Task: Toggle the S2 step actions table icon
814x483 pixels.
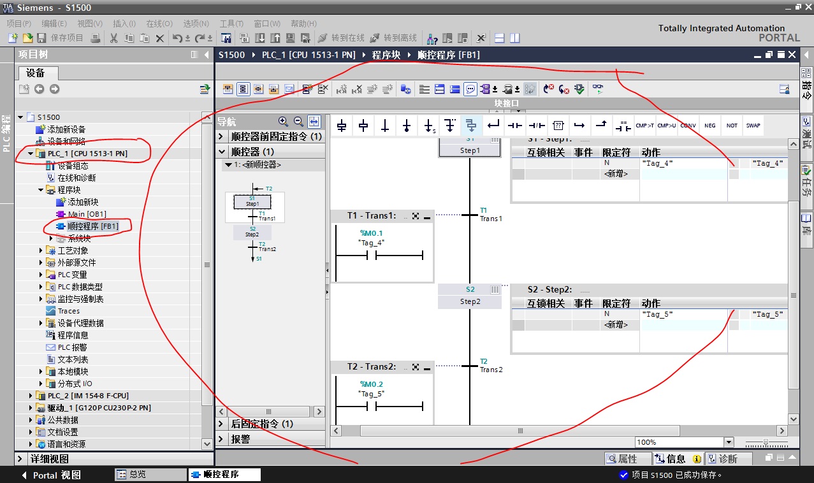Action: click(x=495, y=289)
